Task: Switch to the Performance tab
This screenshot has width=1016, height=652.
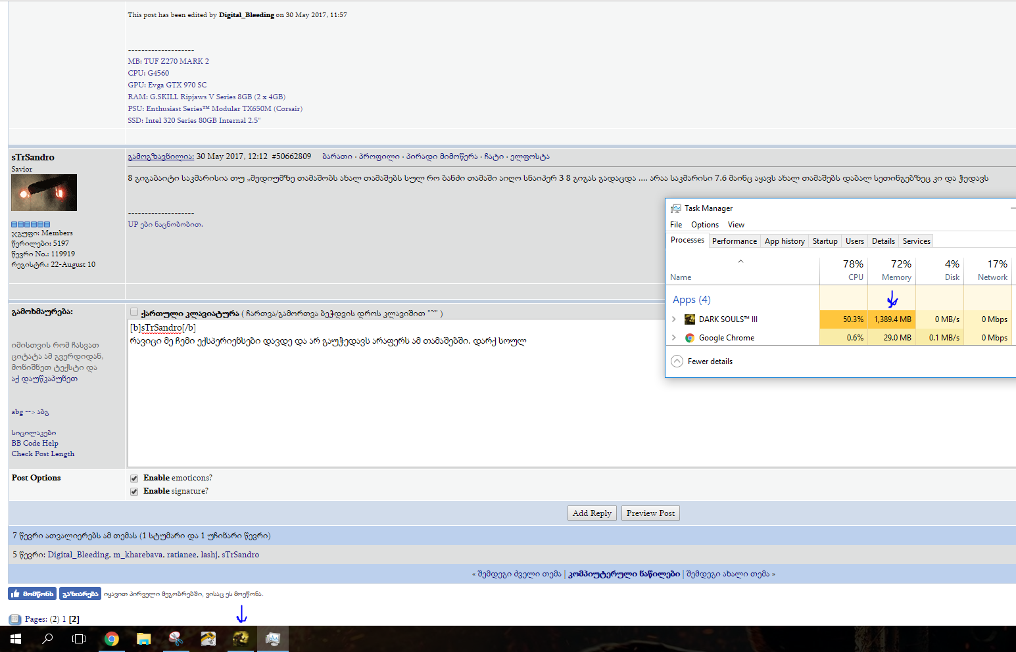Action: (x=735, y=241)
